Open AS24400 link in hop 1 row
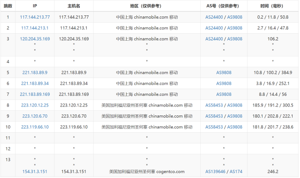This screenshot has width=300, height=178. coord(214,17)
